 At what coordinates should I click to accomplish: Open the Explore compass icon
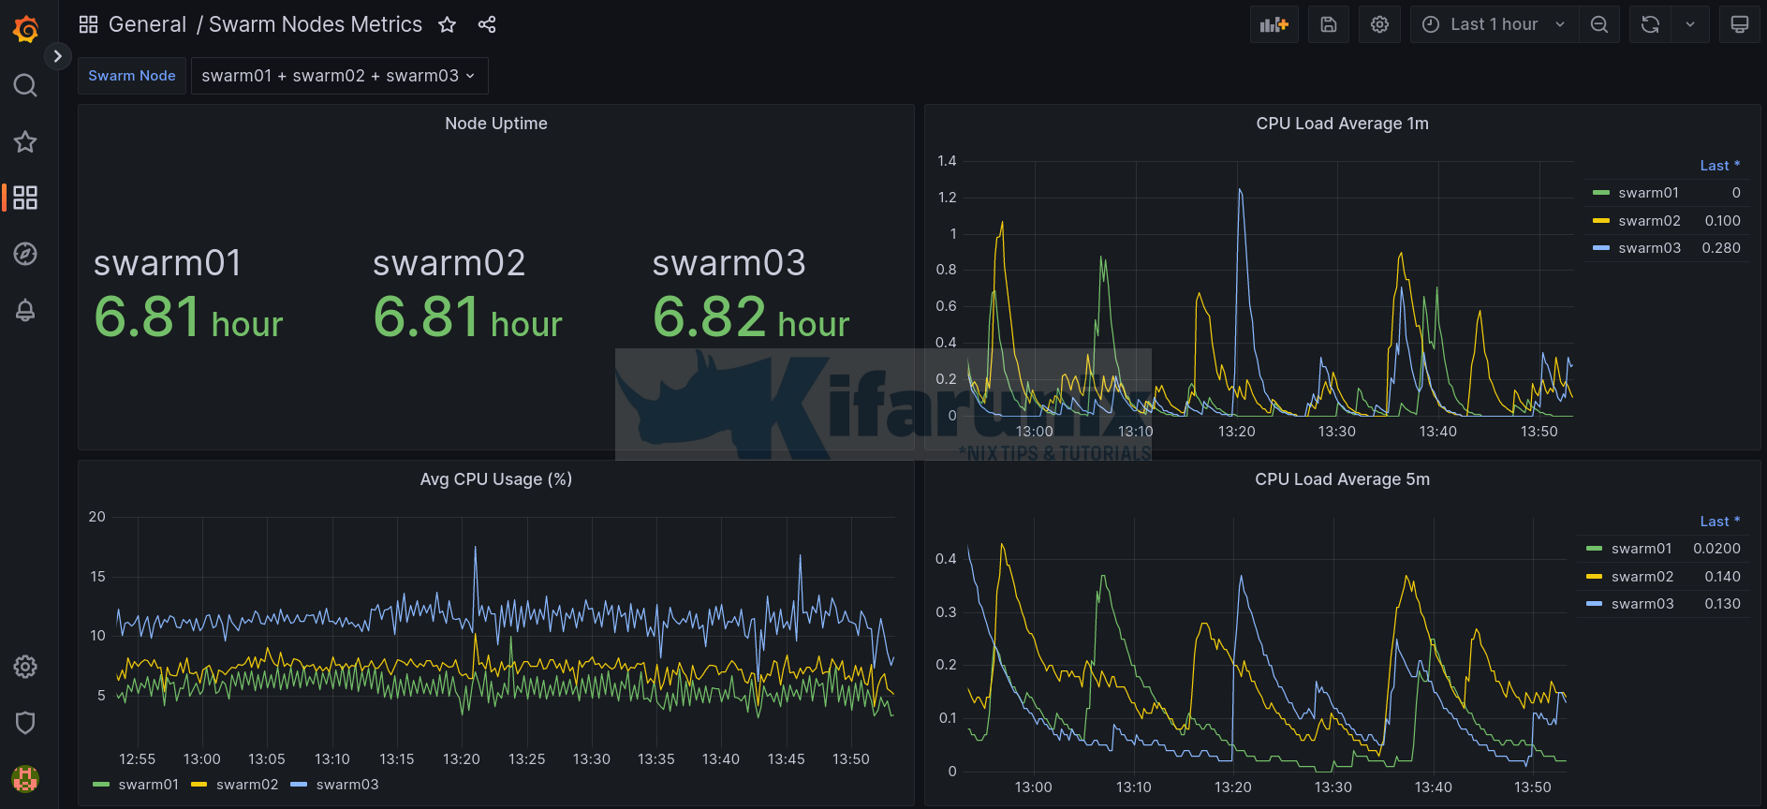tap(25, 254)
